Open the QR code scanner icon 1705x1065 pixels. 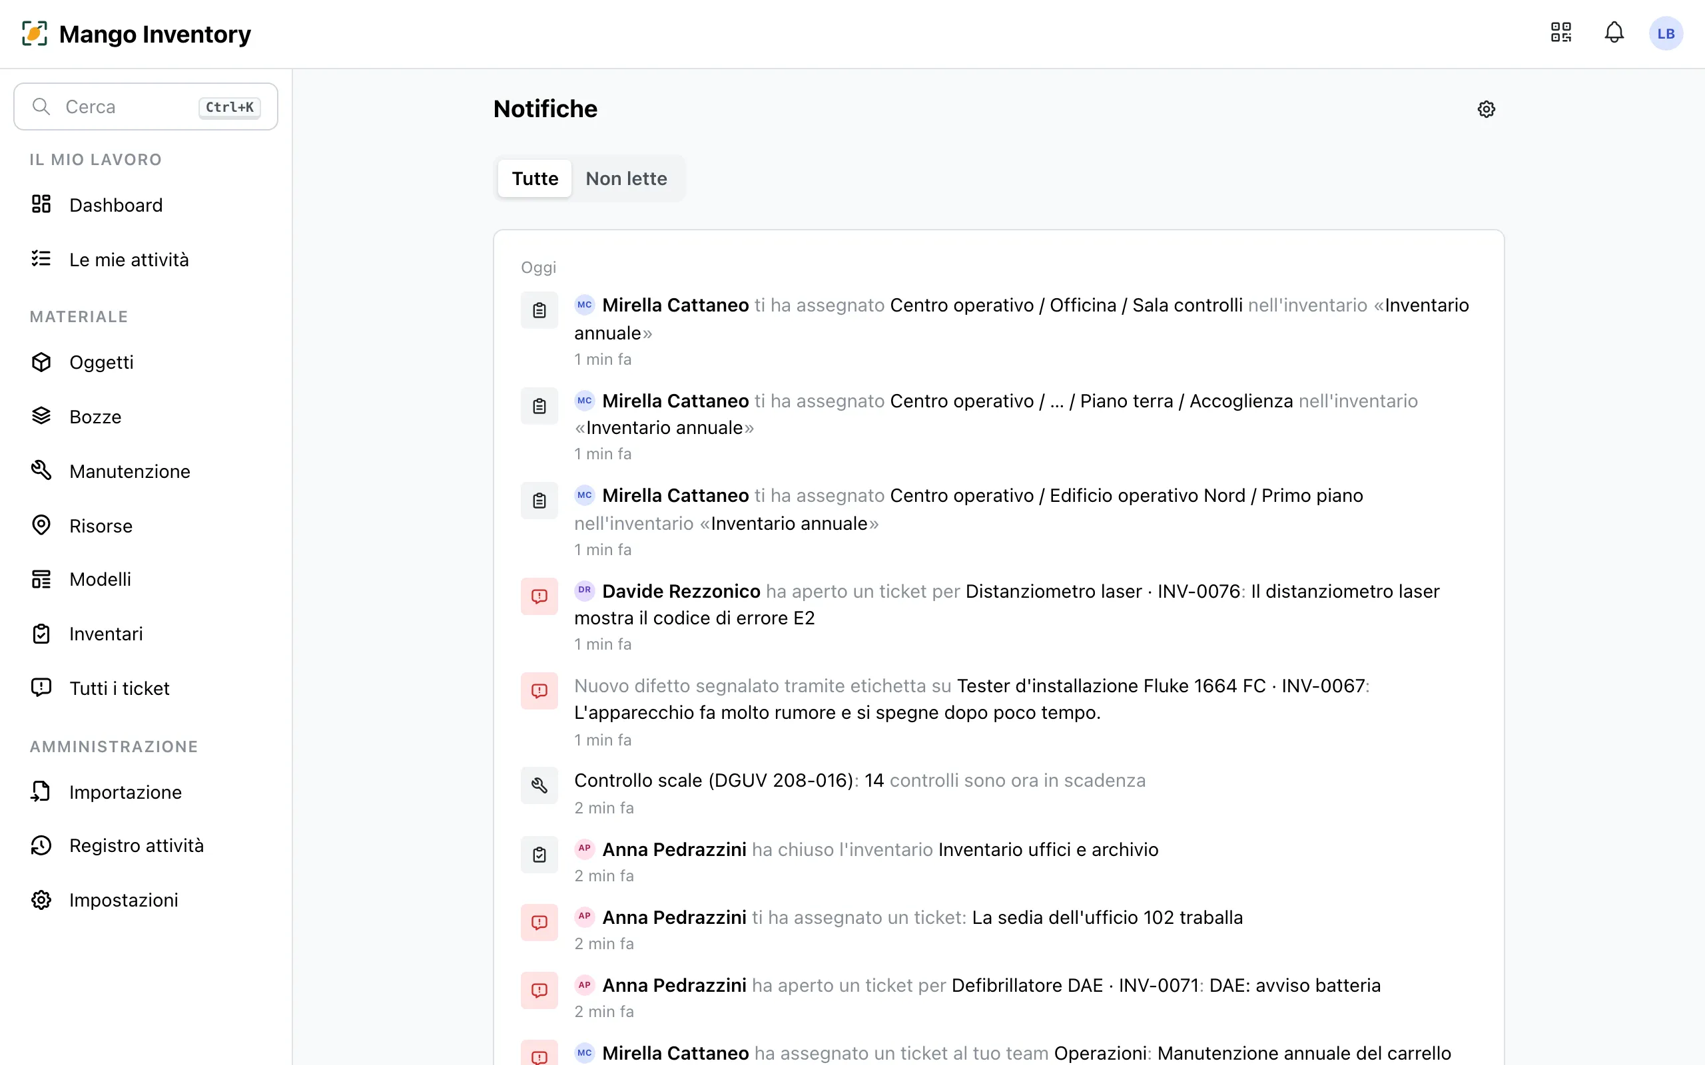[1560, 33]
